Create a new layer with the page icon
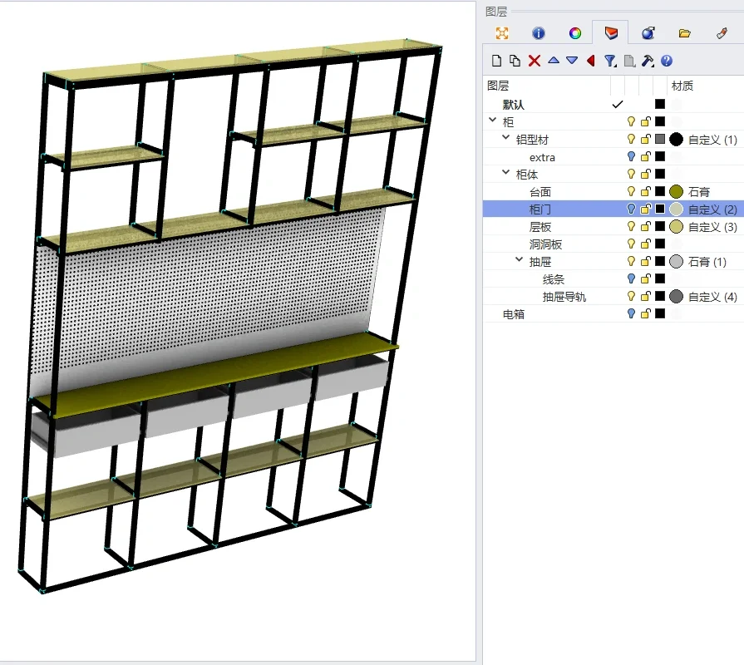 pyautogui.click(x=496, y=61)
